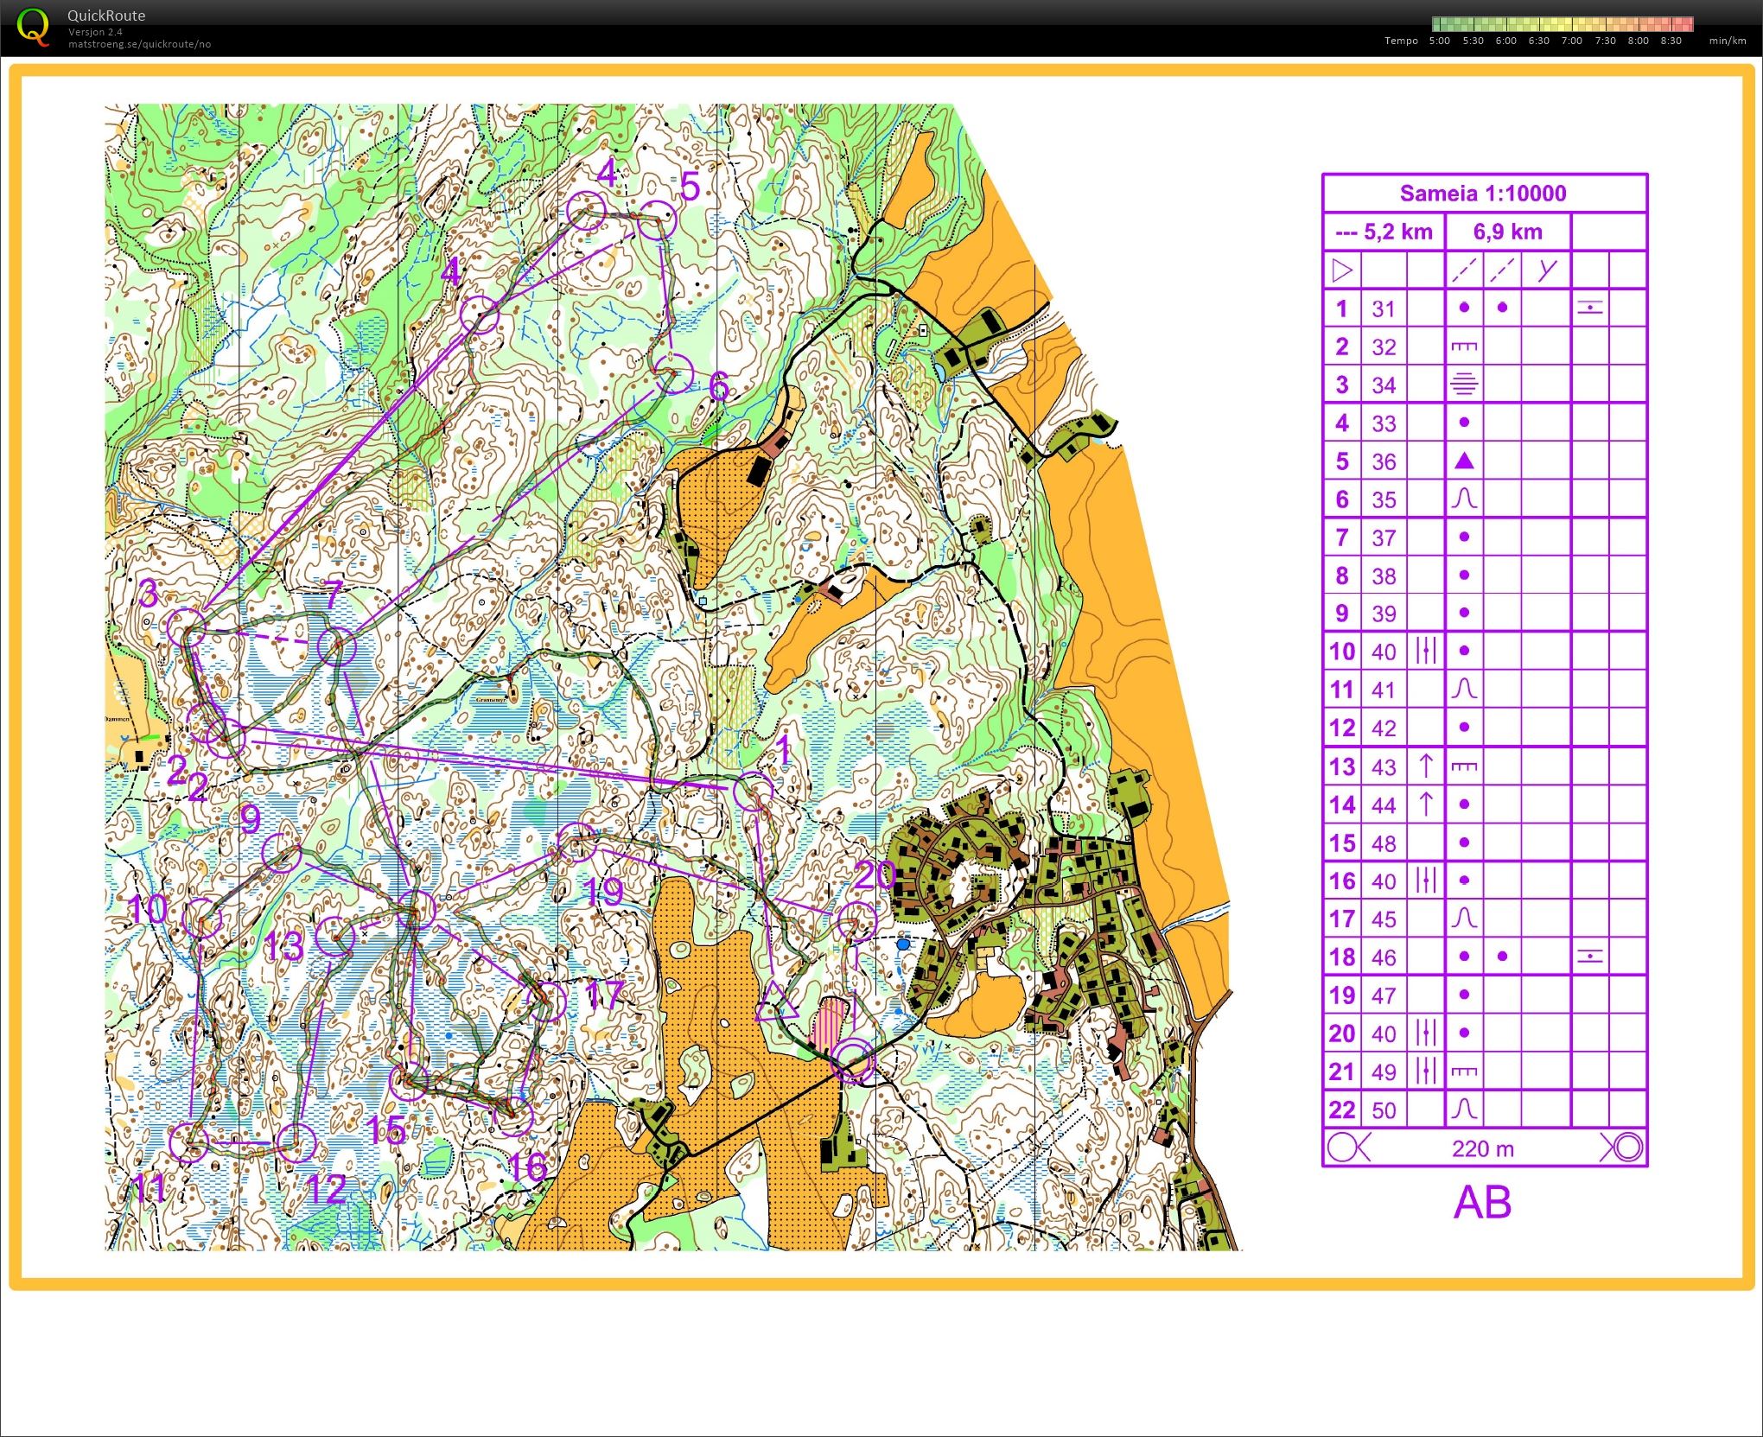Click control circle 20 on the map
The image size is (1763, 1437).
(x=857, y=923)
